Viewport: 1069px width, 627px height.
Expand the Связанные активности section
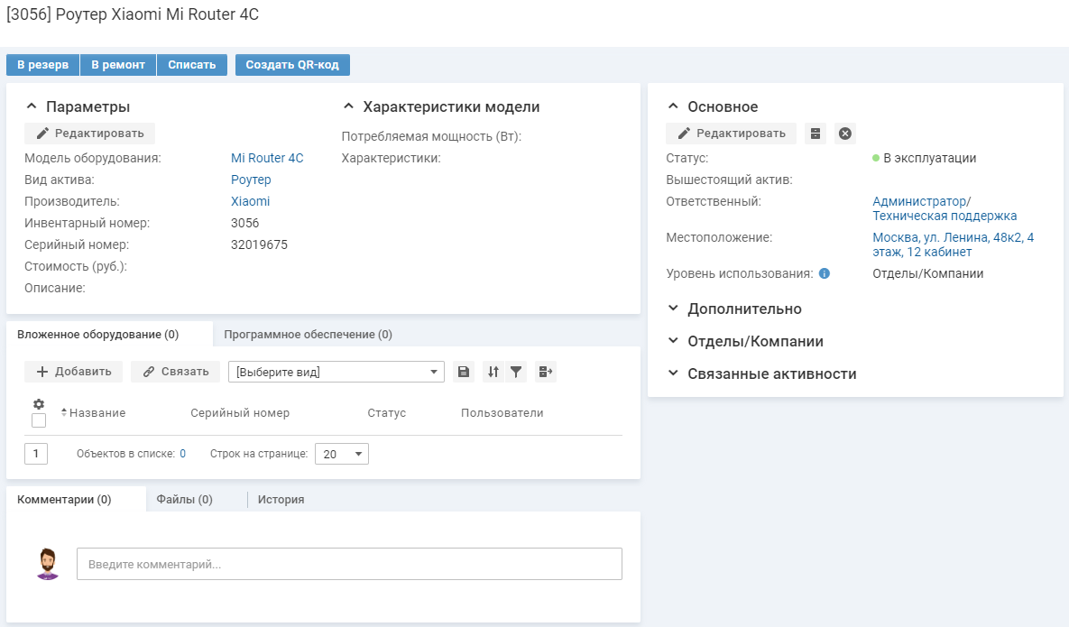click(770, 373)
